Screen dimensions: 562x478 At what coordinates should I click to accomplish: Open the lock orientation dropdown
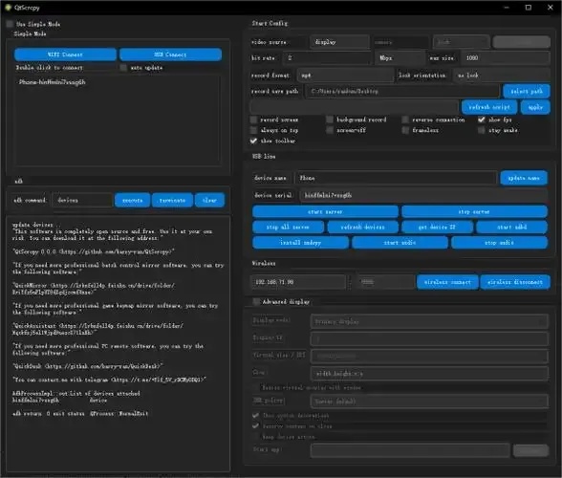[502, 76]
